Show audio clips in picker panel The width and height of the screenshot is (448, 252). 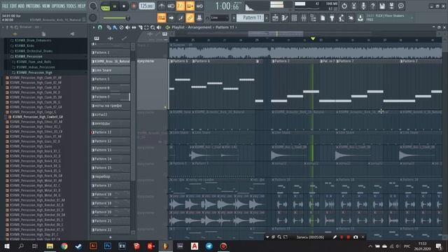pos(111,38)
